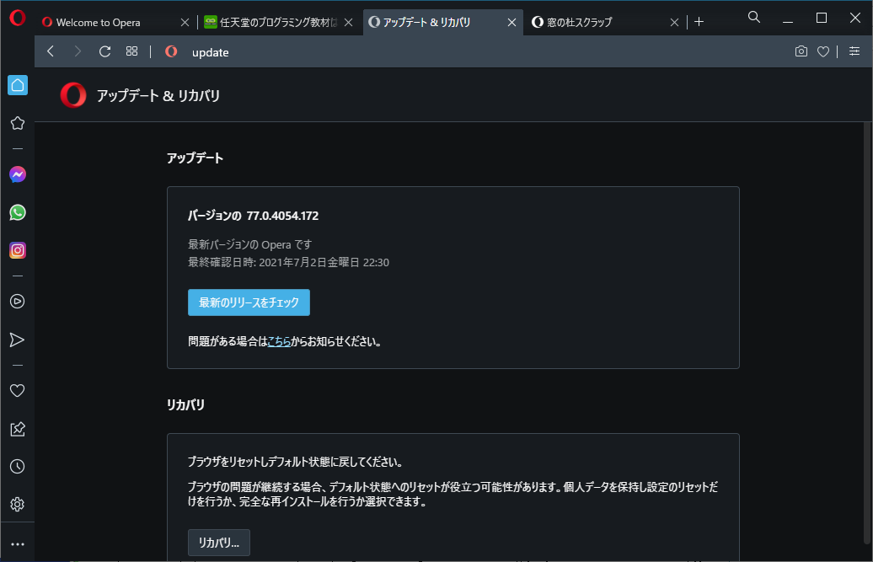873x562 pixels.
Task: Capture page with the Snapshot camera icon
Action: [x=801, y=51]
